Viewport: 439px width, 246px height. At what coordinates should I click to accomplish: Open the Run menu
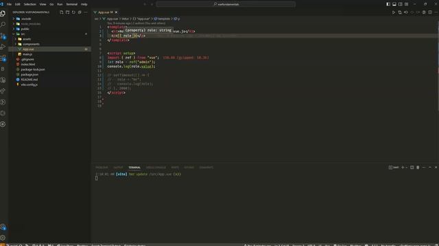(60, 4)
